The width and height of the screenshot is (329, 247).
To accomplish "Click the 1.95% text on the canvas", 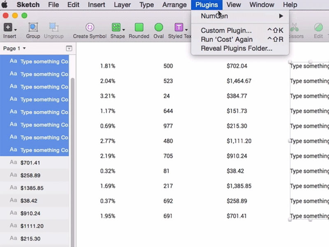I will pos(108,216).
